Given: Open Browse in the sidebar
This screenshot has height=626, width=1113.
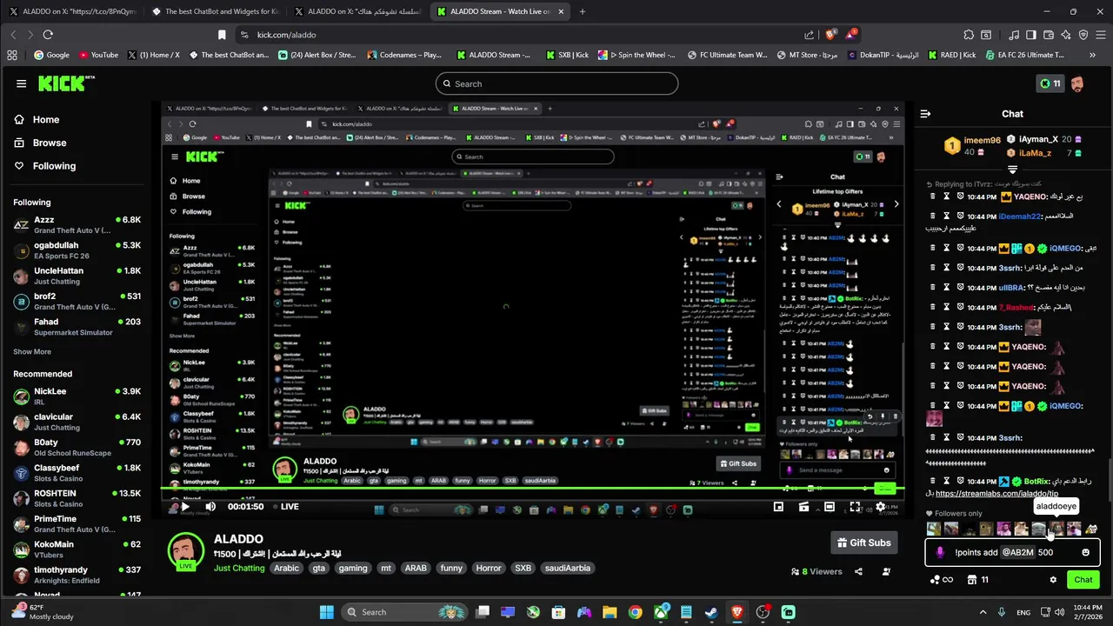Looking at the screenshot, I should click(x=50, y=143).
